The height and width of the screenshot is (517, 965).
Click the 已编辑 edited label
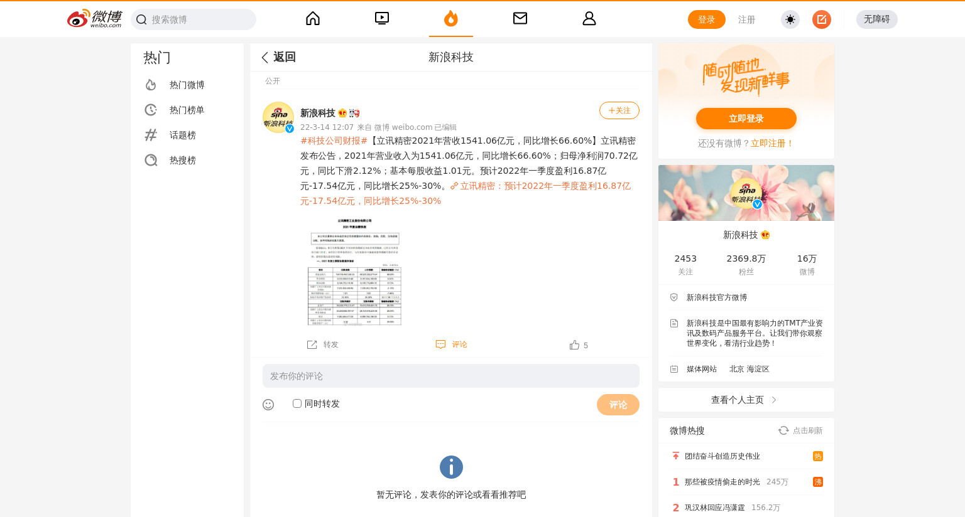[445, 127]
